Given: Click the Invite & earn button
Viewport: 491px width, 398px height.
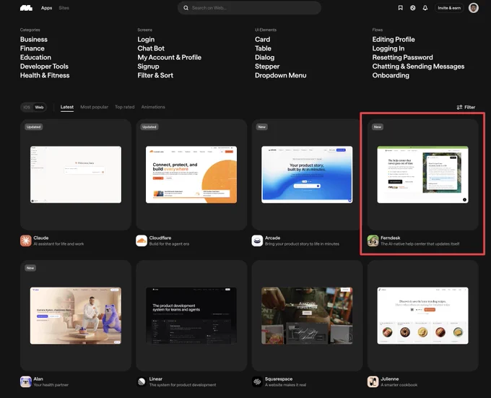Looking at the screenshot, I should click(x=449, y=8).
